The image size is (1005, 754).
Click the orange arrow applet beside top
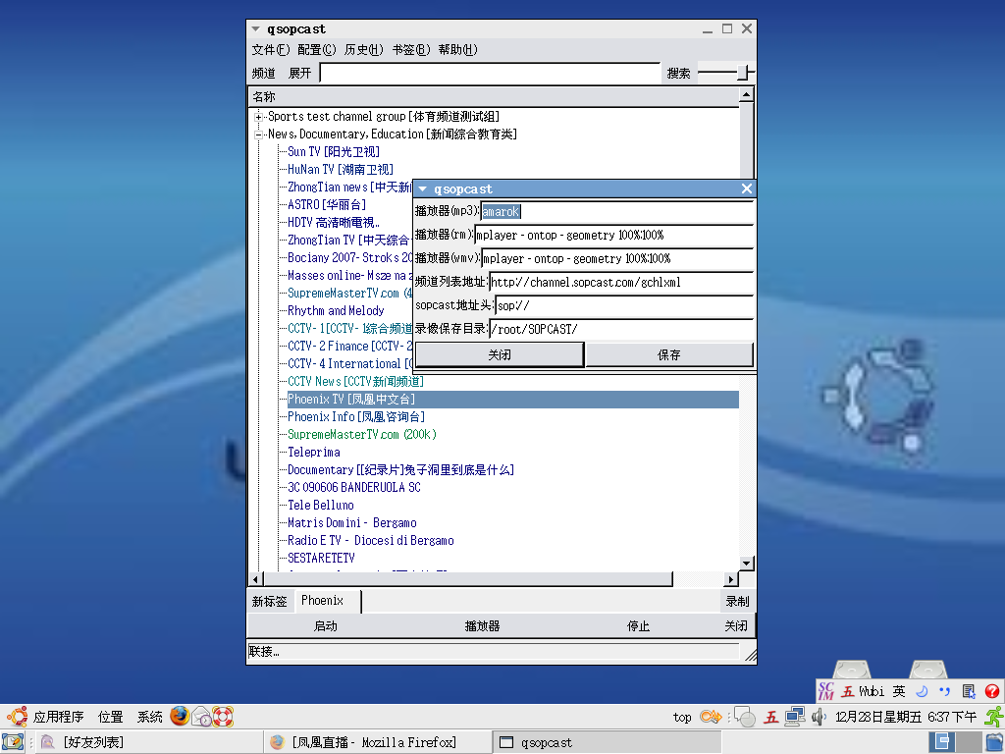711,716
